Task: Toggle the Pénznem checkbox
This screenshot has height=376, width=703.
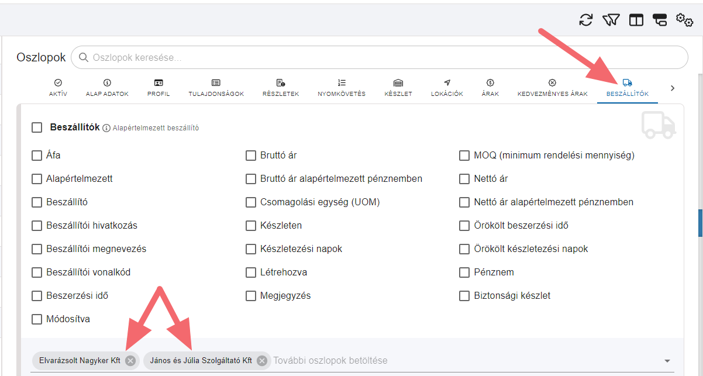Action: [464, 272]
